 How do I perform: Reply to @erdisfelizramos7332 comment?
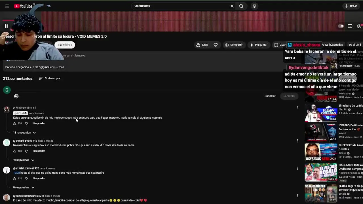click(39, 178)
